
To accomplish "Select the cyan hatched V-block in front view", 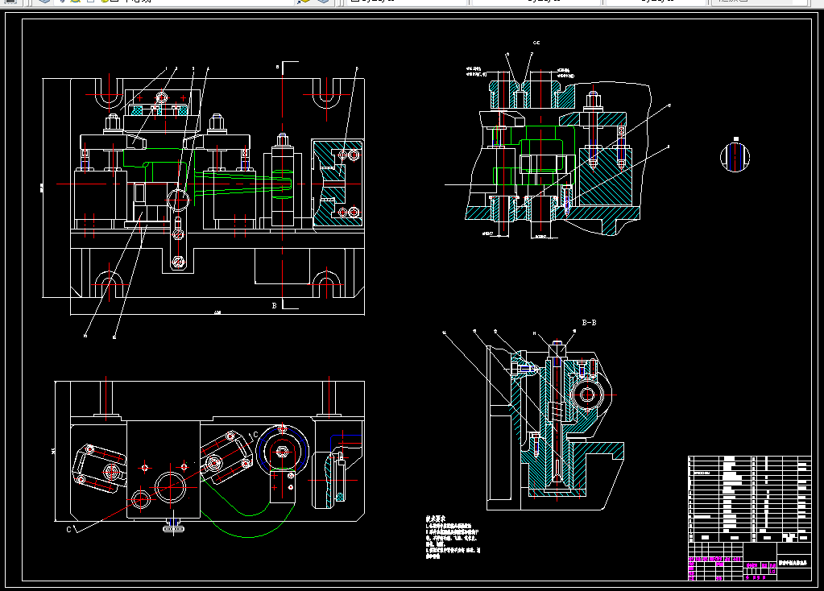I will (337, 183).
